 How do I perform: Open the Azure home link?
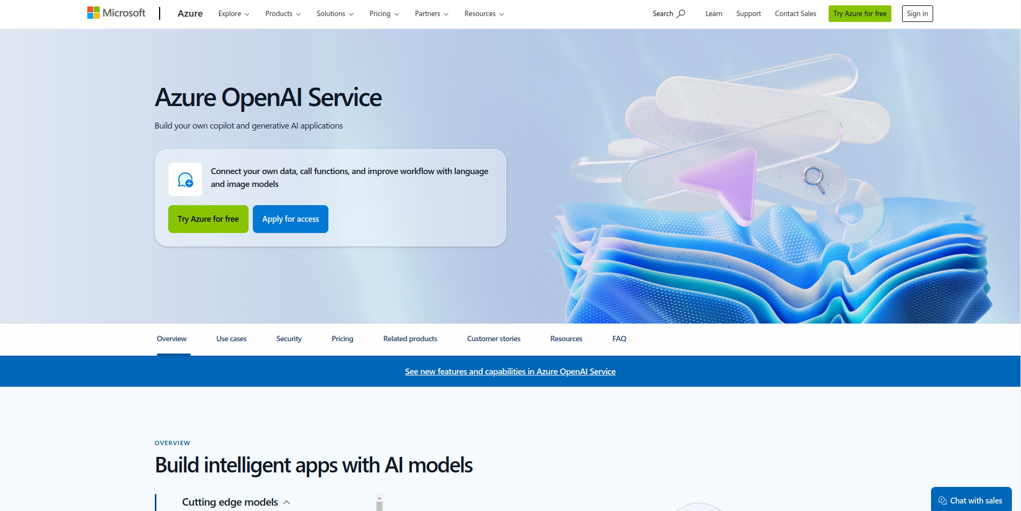(190, 13)
